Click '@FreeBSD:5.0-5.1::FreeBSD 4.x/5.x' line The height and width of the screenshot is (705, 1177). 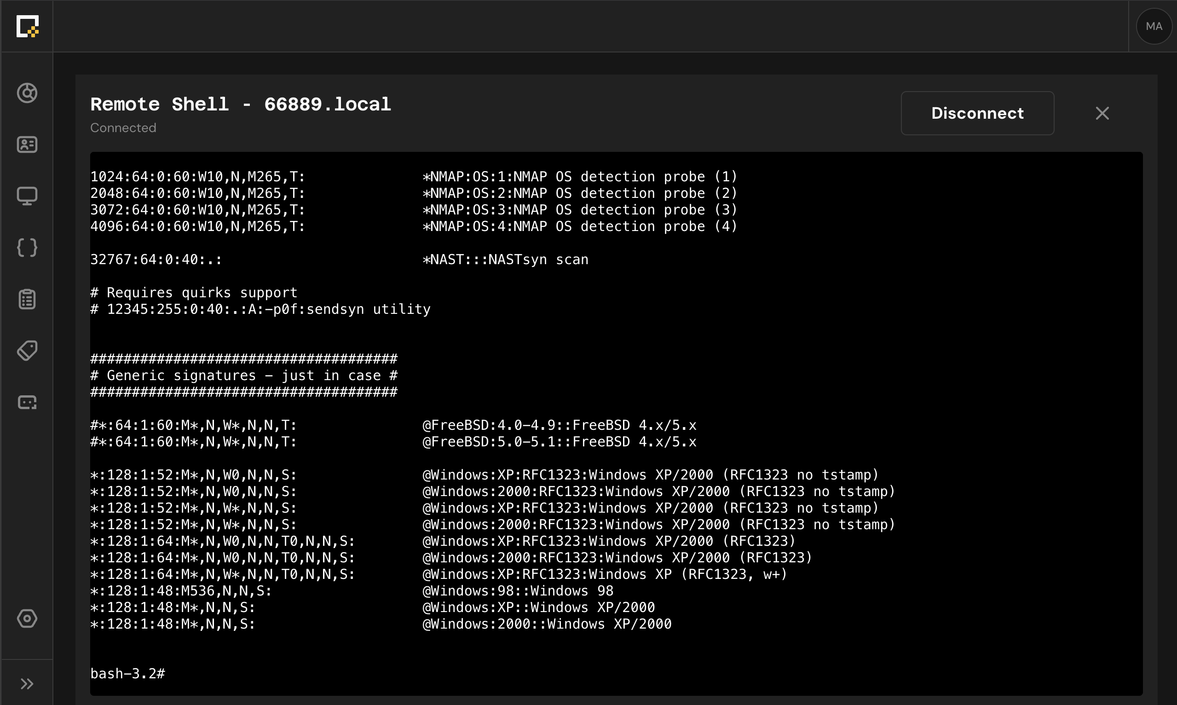click(x=560, y=442)
